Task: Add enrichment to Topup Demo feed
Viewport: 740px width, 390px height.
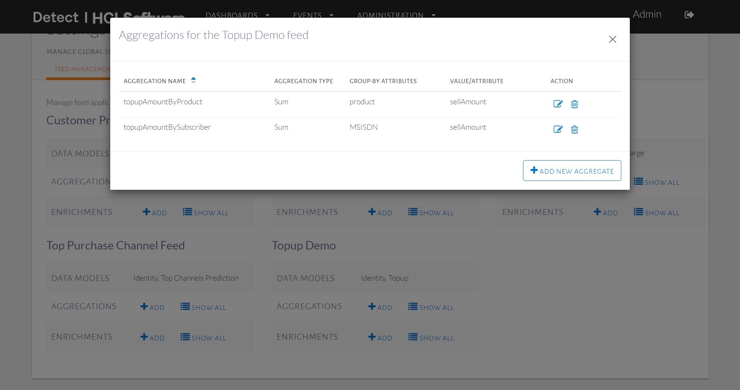Action: [x=380, y=337]
